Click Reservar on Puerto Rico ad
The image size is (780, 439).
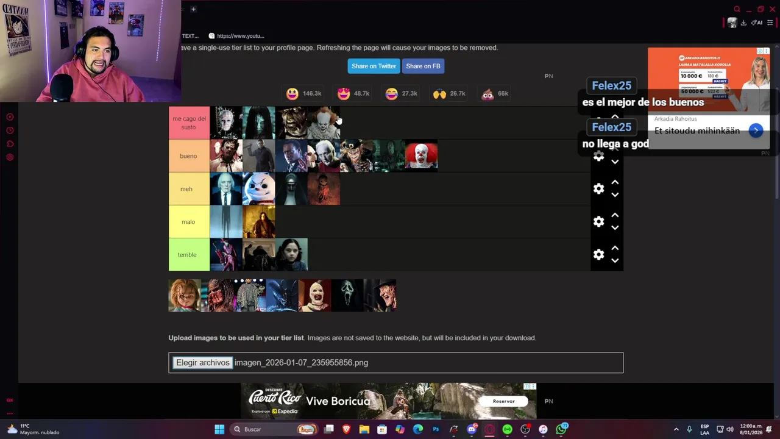point(503,401)
